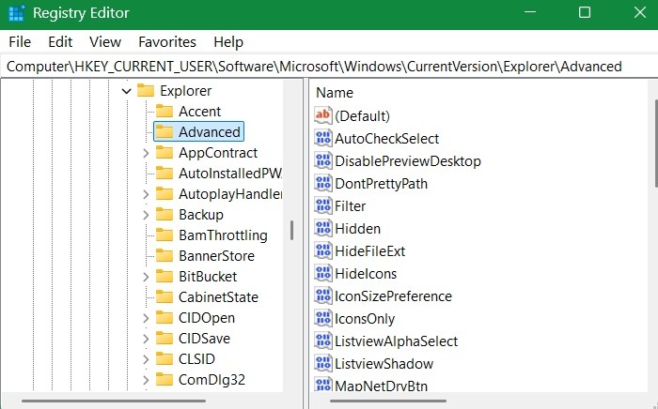
Task: Click the Hidden DWORD value icon
Action: pos(323,228)
